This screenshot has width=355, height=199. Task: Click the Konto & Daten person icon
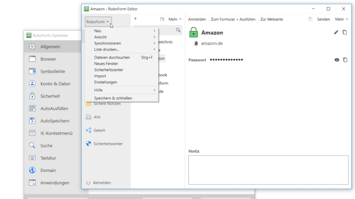(32, 83)
